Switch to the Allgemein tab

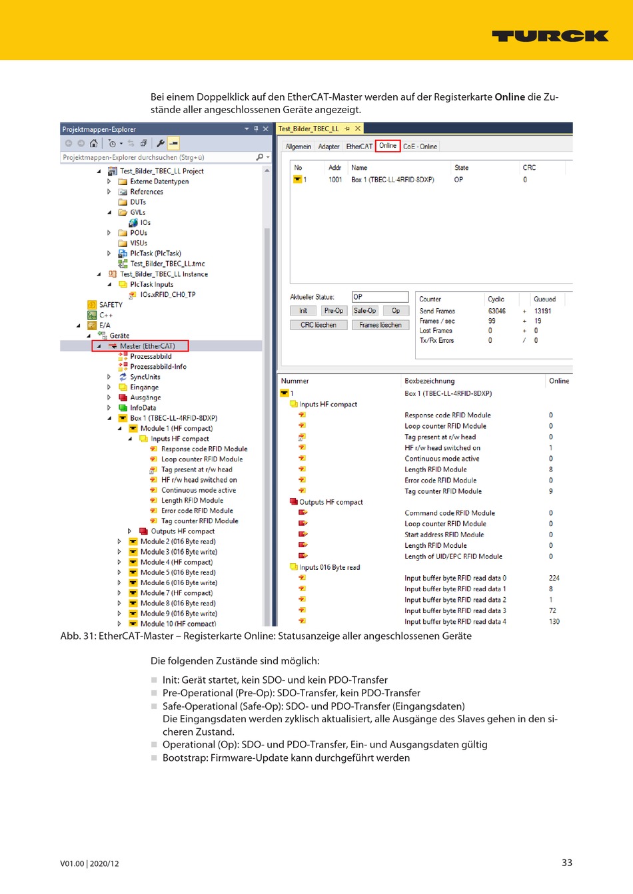[299, 146]
